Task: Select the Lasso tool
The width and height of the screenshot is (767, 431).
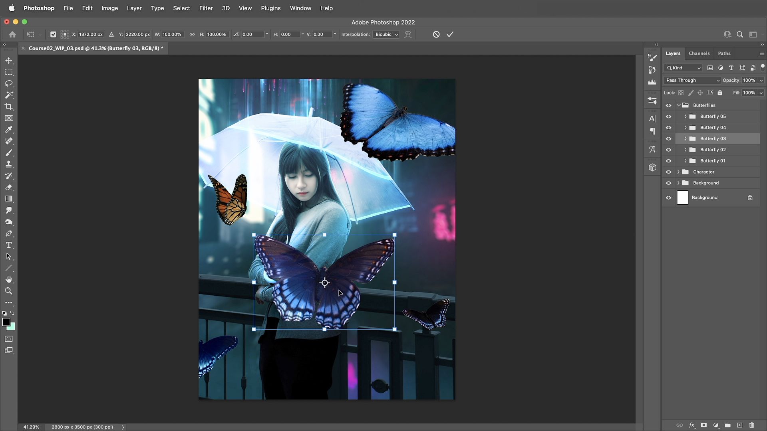Action: pyautogui.click(x=9, y=83)
